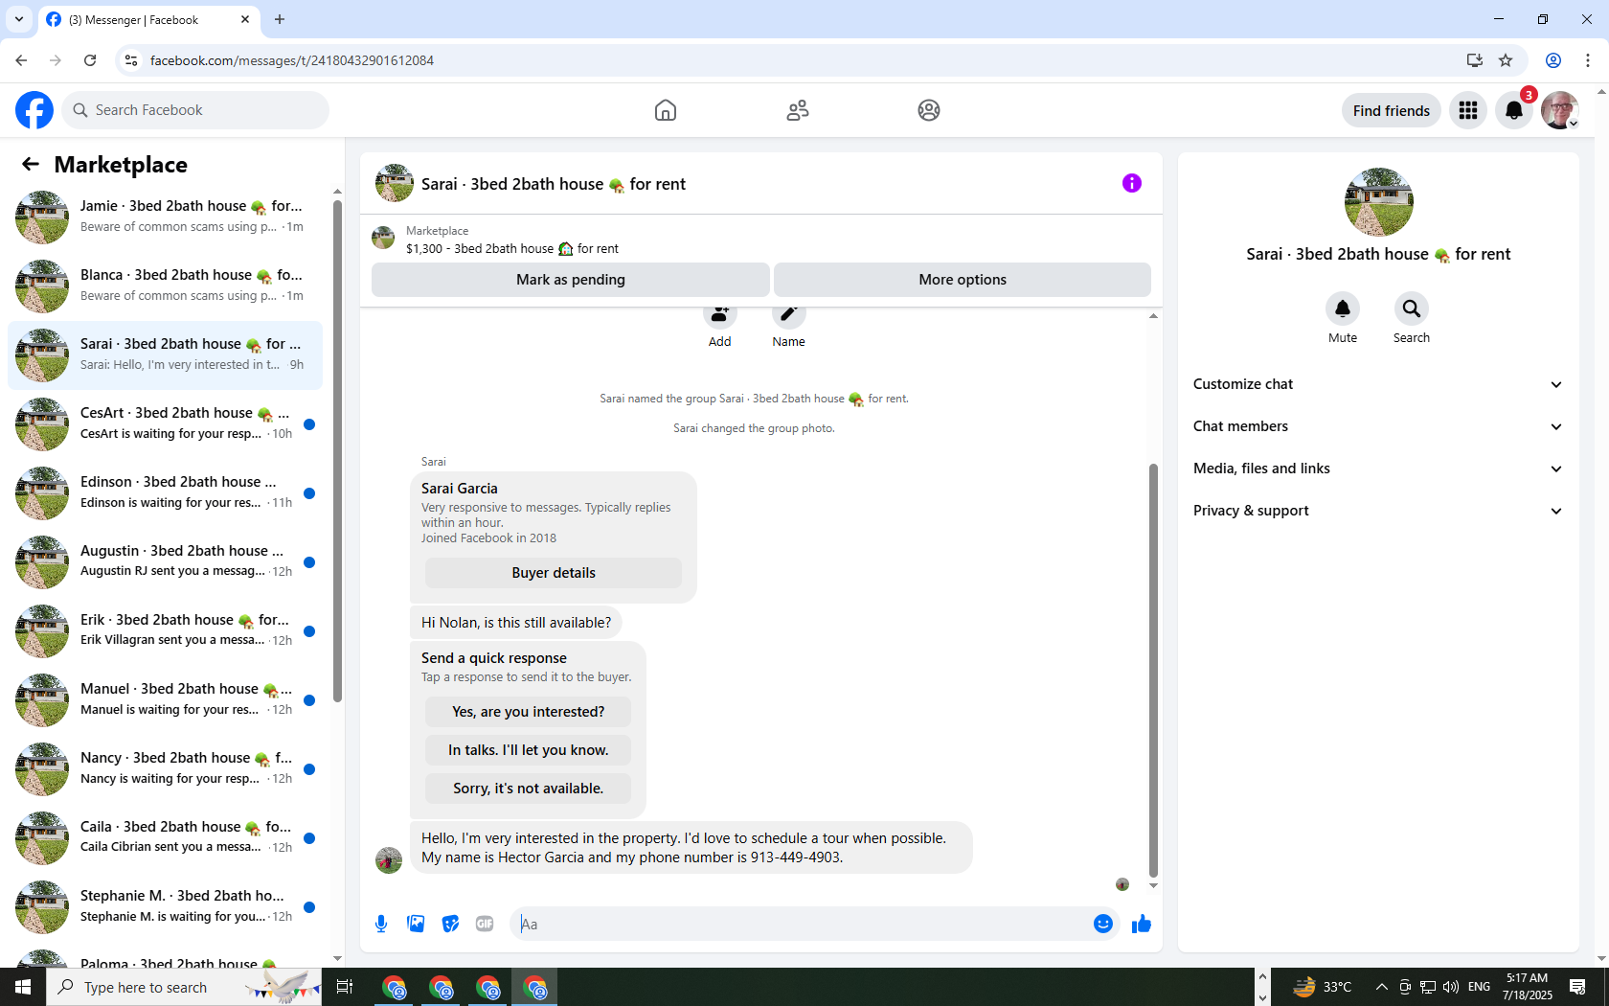1609x1006 pixels.
Task: Open the Friends icon in top navigation
Action: pyautogui.click(x=798, y=110)
